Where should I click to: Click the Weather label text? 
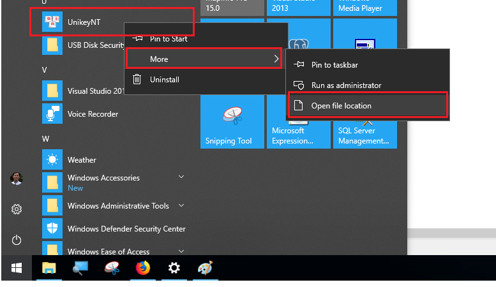click(x=82, y=159)
